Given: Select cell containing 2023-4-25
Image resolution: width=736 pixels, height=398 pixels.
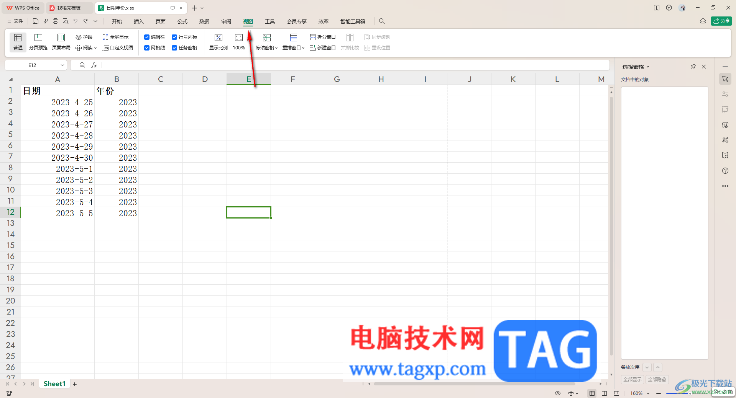Looking at the screenshot, I should (58, 102).
